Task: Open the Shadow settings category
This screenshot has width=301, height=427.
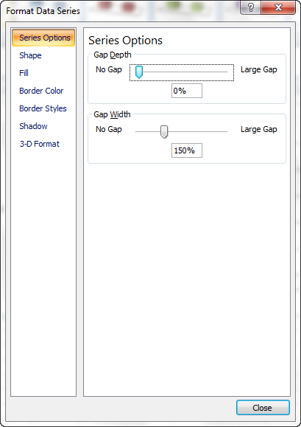Action: point(33,126)
